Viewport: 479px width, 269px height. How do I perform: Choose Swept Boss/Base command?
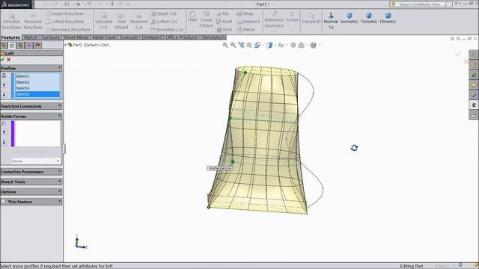point(64,13)
